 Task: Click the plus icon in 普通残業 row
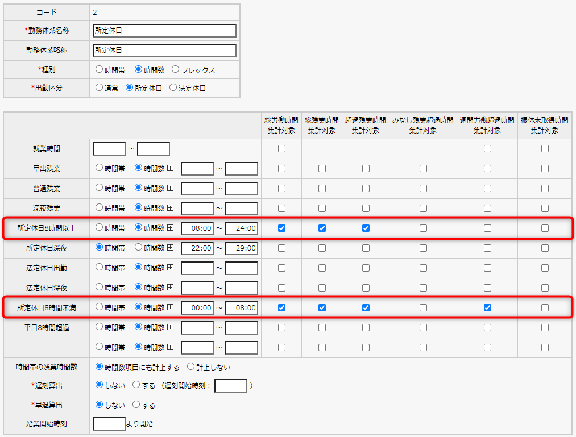170,188
